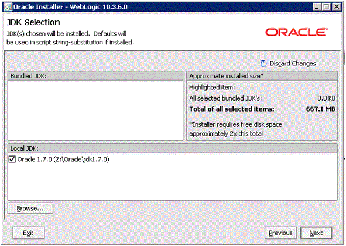Click the Oracle Installer title bar icon

(8, 7)
